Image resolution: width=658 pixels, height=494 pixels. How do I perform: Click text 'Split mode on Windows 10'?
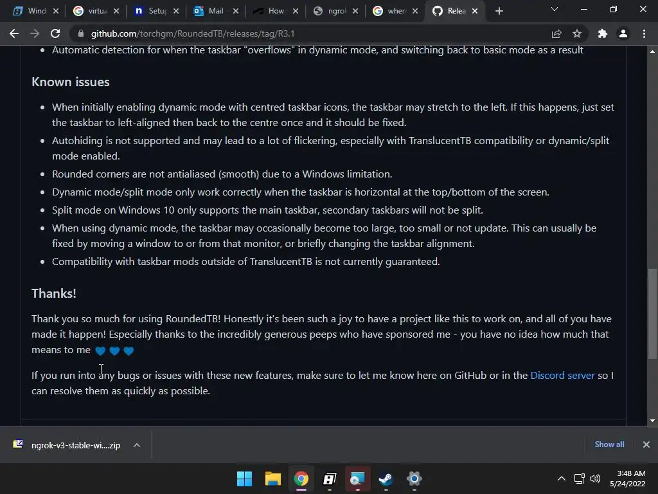pos(113,210)
